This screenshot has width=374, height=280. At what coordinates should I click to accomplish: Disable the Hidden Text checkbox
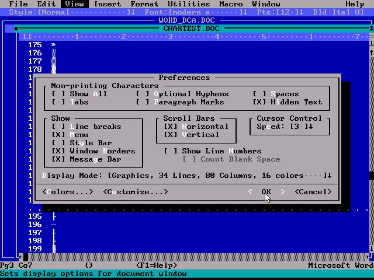pyautogui.click(x=259, y=102)
